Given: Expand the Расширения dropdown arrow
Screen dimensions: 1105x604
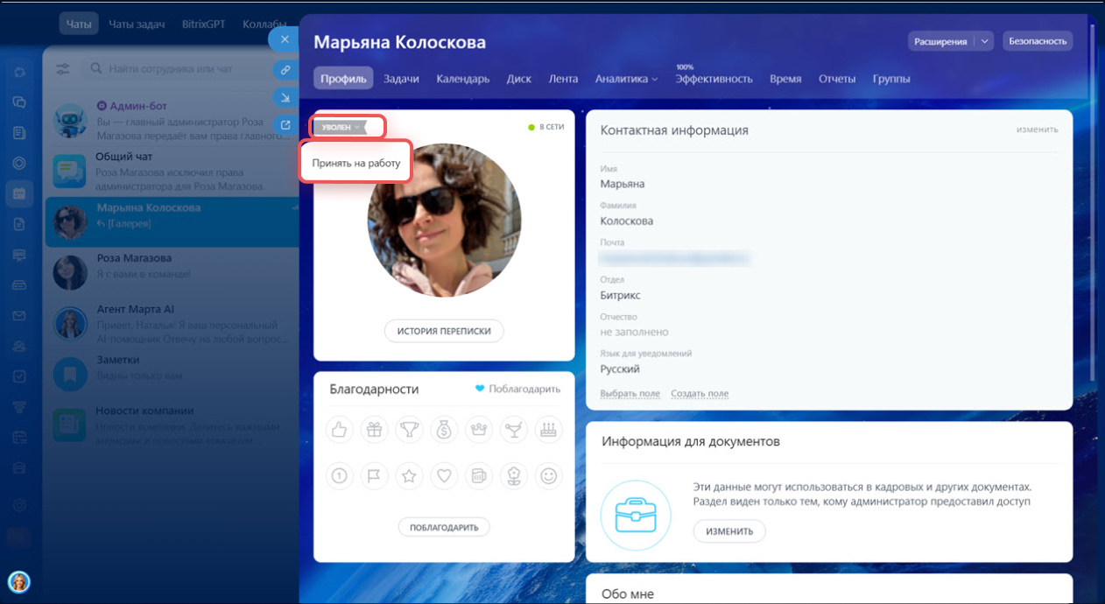Looking at the screenshot, I should (x=985, y=41).
